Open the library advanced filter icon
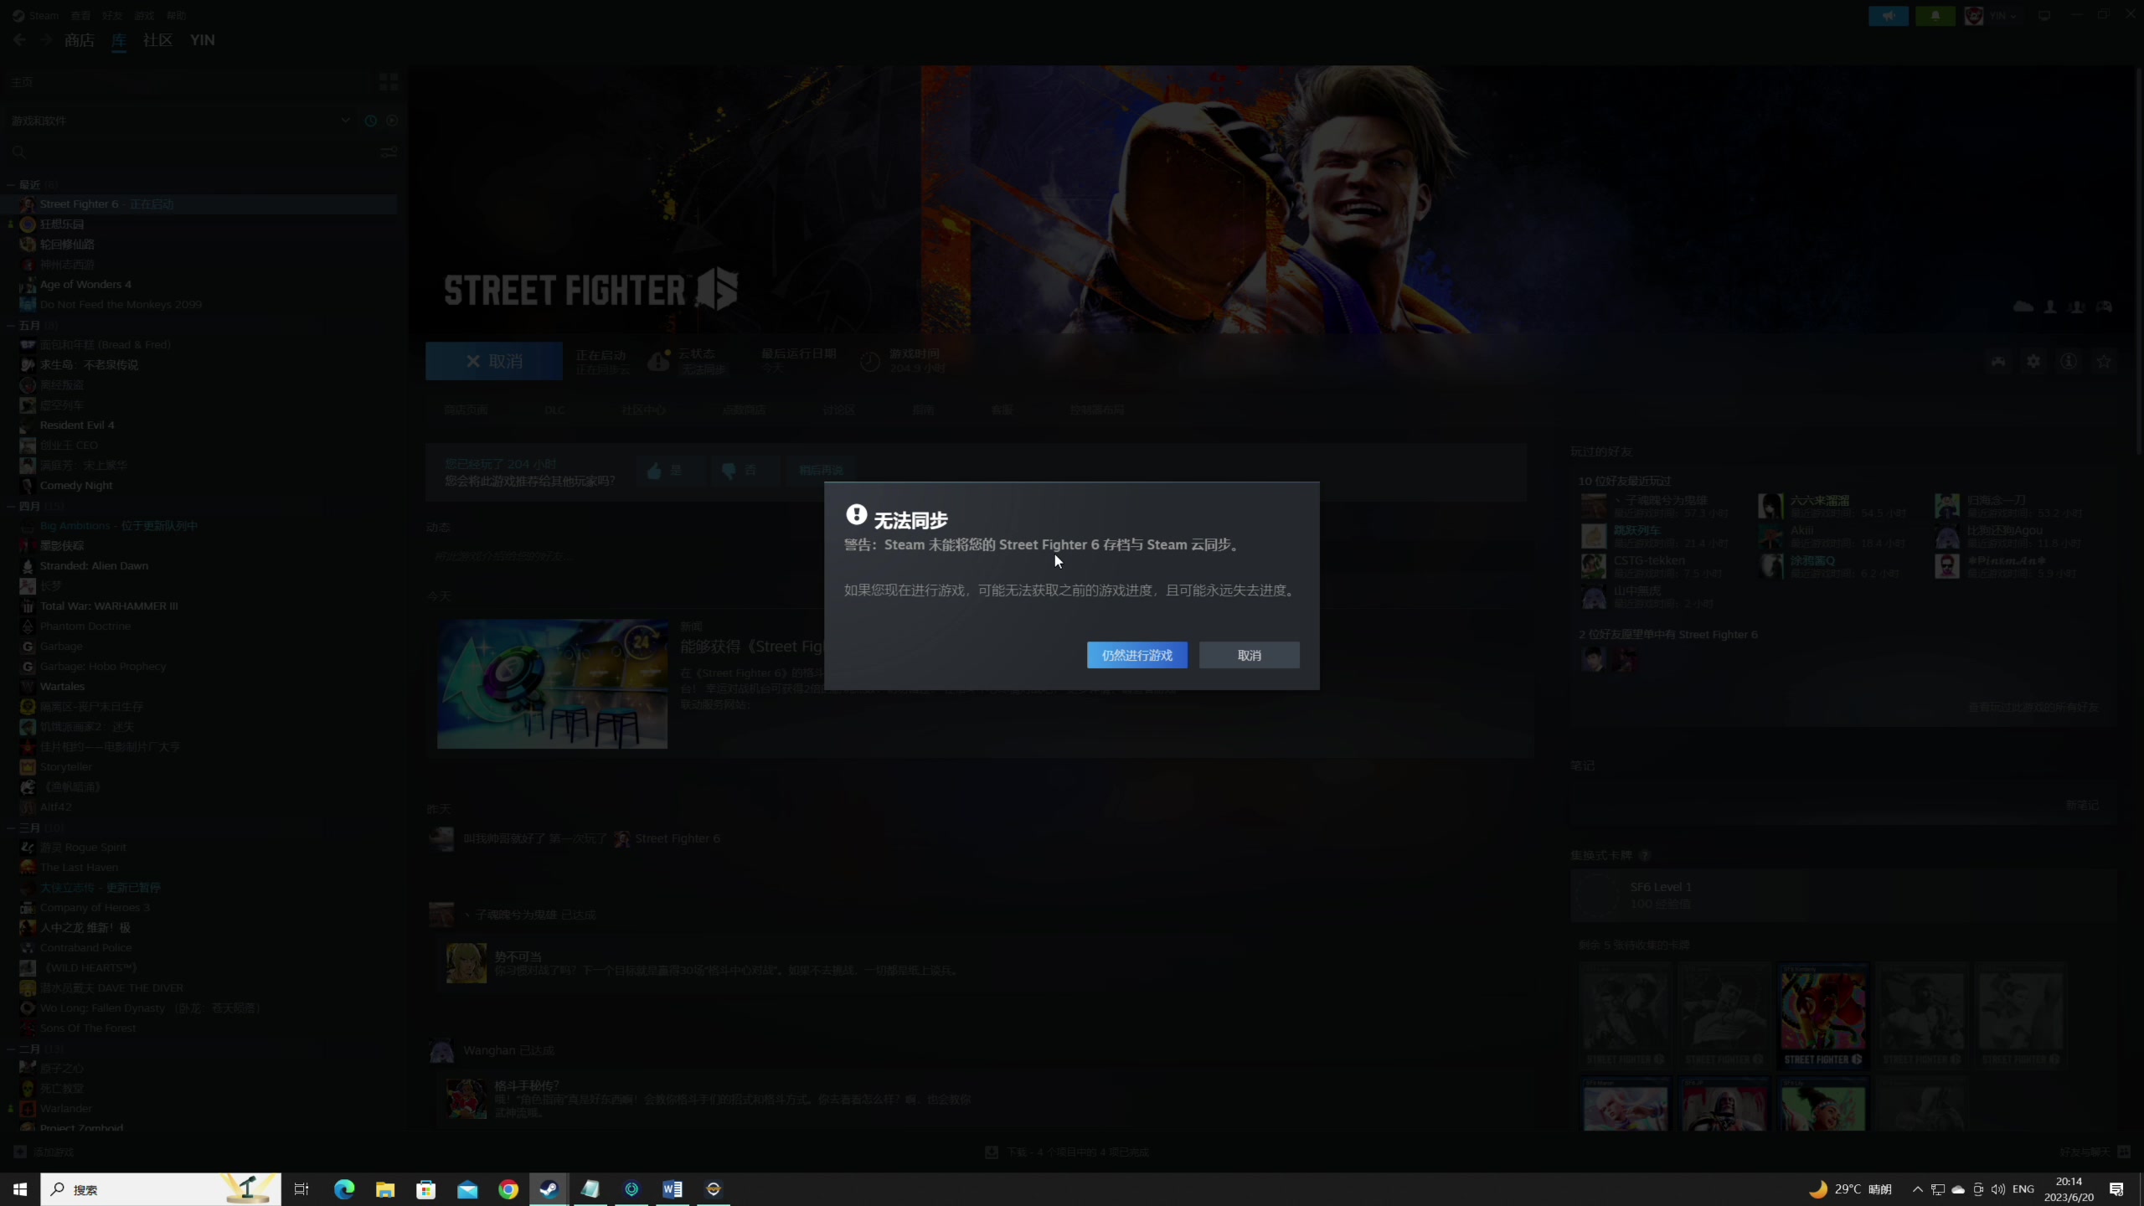Screen dimensions: 2144x1206 (389, 152)
